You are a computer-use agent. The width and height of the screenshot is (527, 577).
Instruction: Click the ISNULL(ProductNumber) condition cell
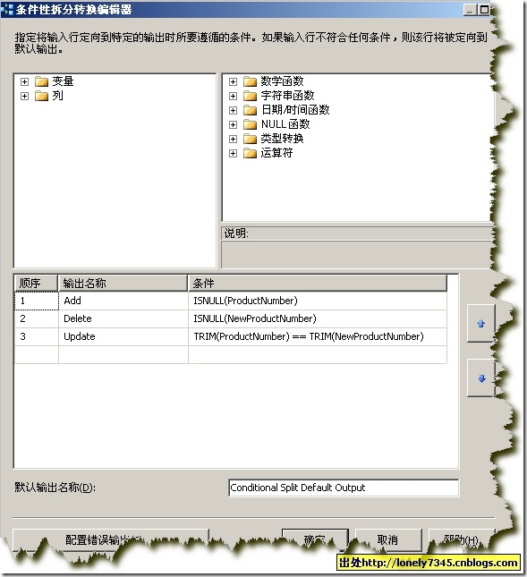pos(318,301)
